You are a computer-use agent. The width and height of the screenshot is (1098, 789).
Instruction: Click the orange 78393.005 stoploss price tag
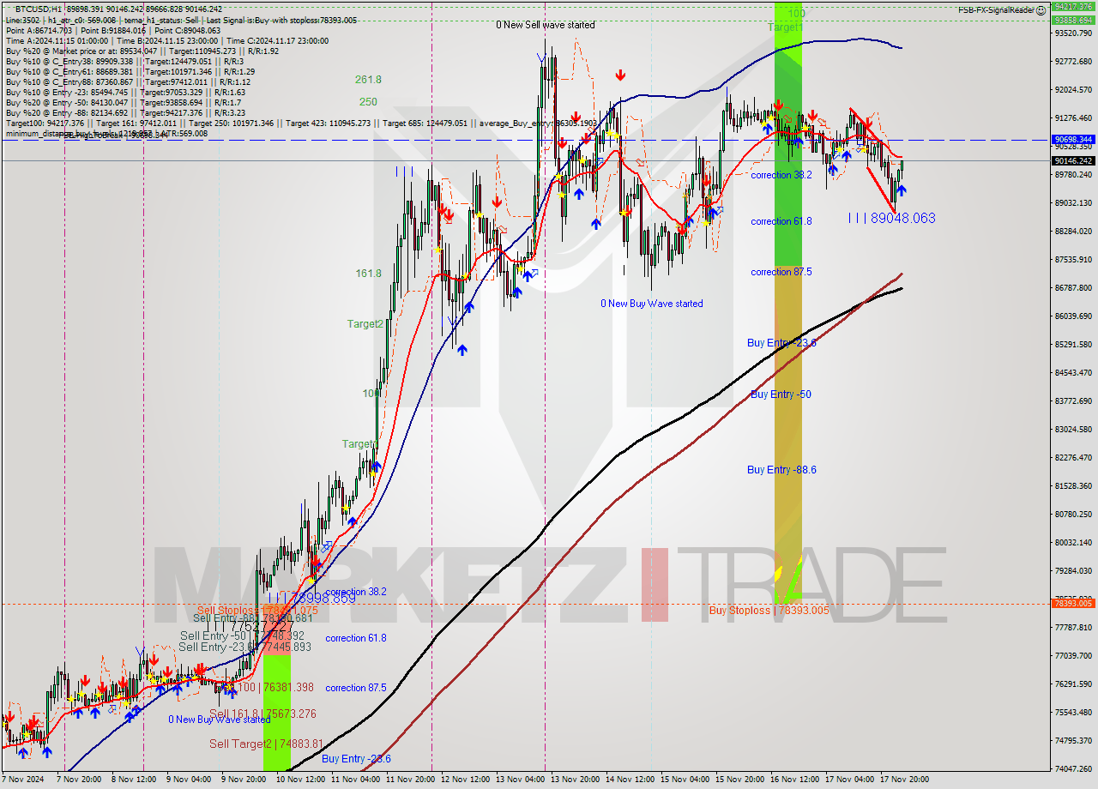click(1073, 604)
